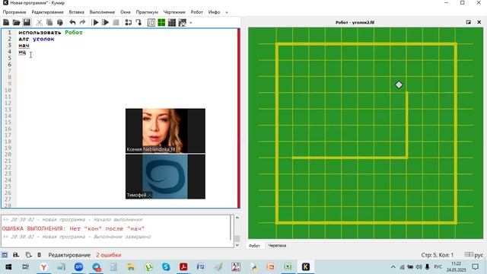Switch to the Робот tab
487x274 pixels.
click(254, 246)
